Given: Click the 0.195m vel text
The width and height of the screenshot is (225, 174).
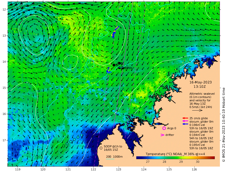Looking at the screenshot, I should pos(197,145).
